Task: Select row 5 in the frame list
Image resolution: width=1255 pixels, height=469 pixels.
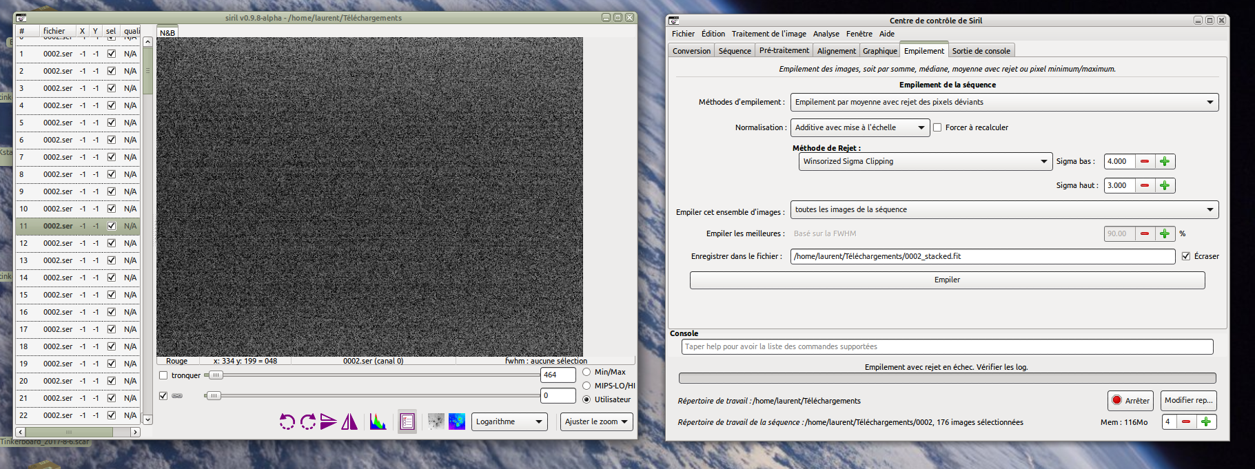Action: 78,123
